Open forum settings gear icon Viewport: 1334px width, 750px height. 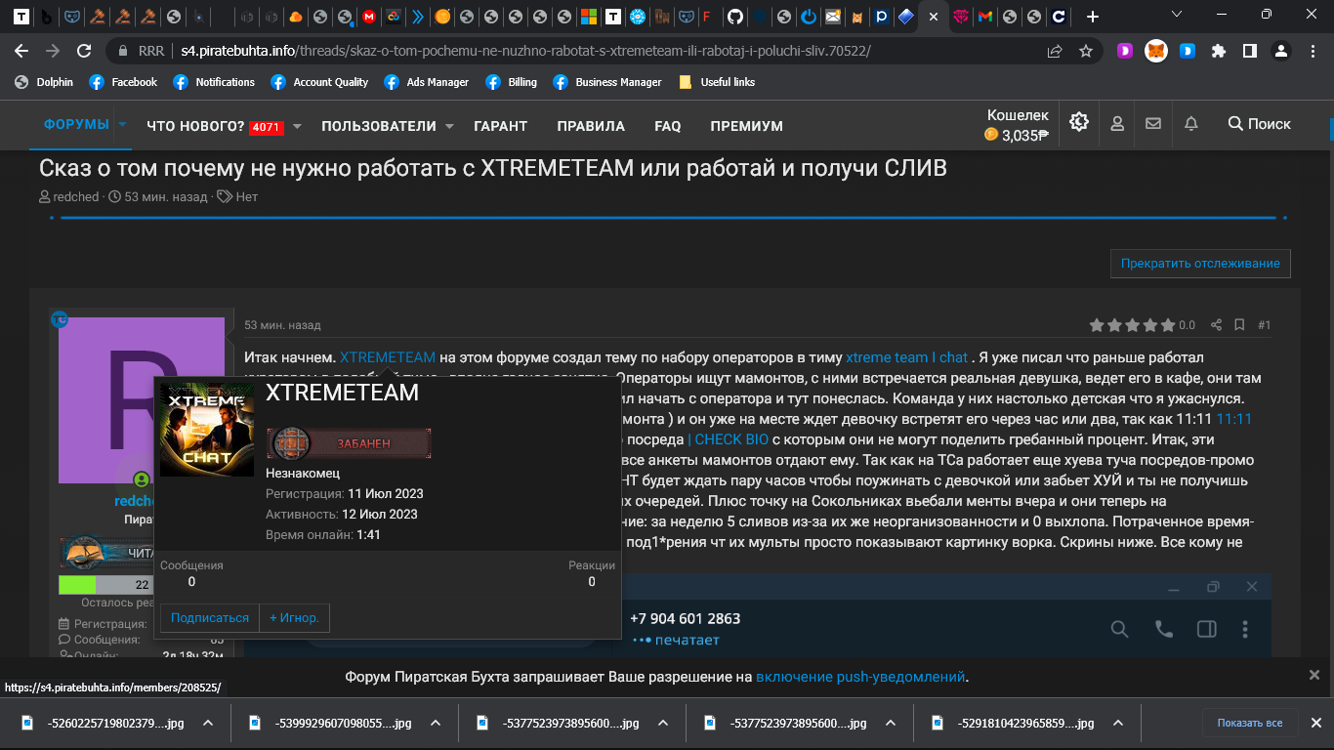(x=1079, y=123)
